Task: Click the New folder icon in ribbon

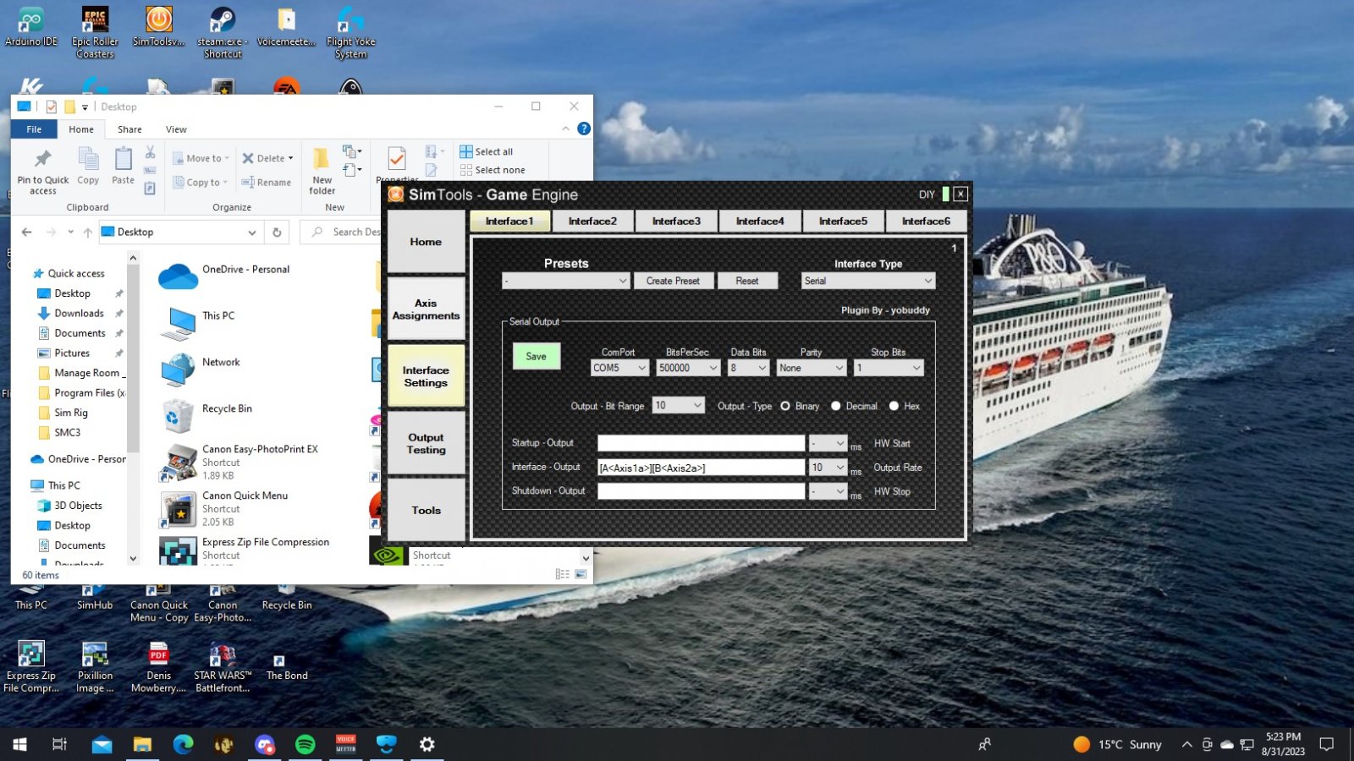Action: pos(322,161)
